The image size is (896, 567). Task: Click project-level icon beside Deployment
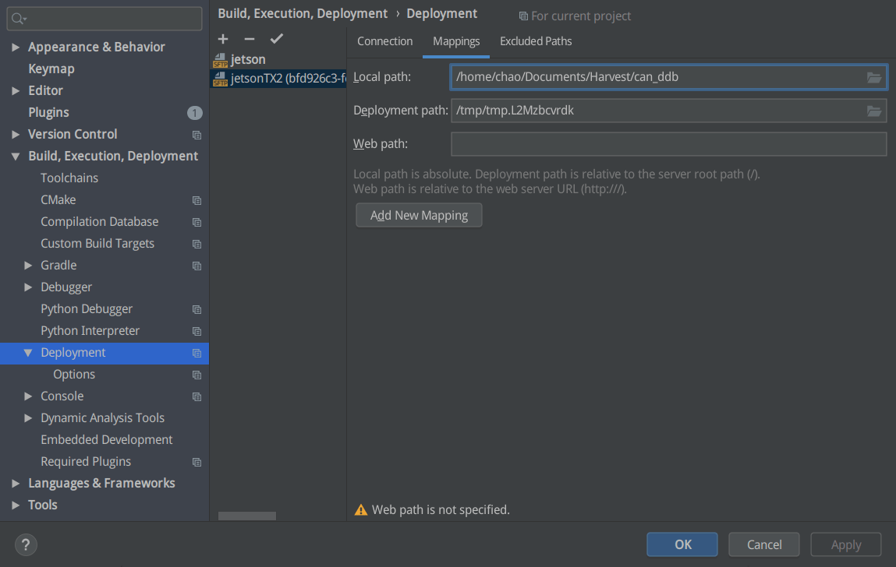(x=197, y=353)
